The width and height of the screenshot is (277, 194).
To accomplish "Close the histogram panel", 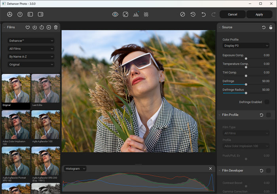I will click(x=211, y=168).
